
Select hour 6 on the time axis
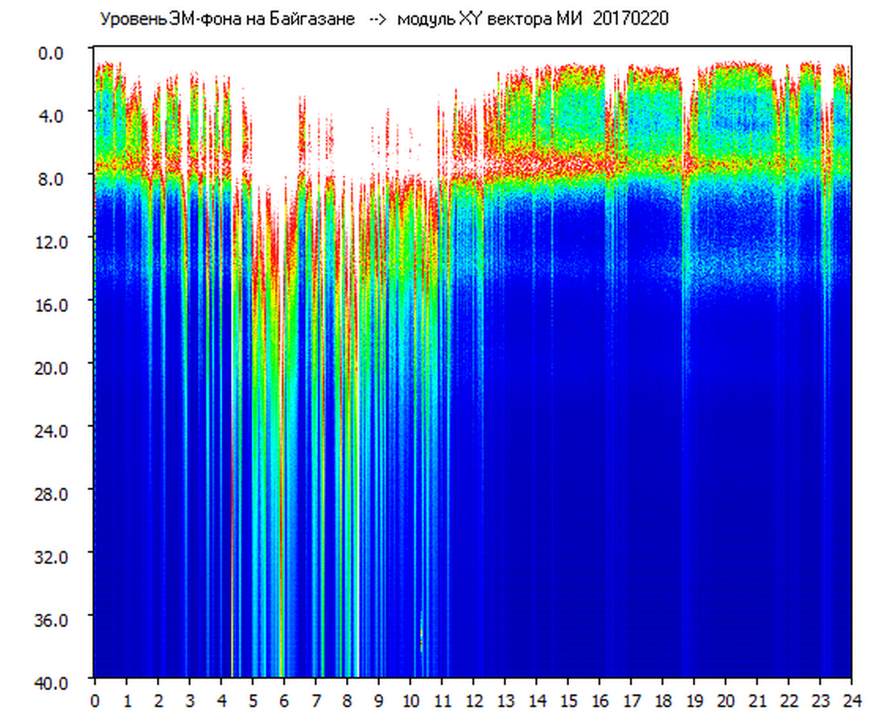284,701
